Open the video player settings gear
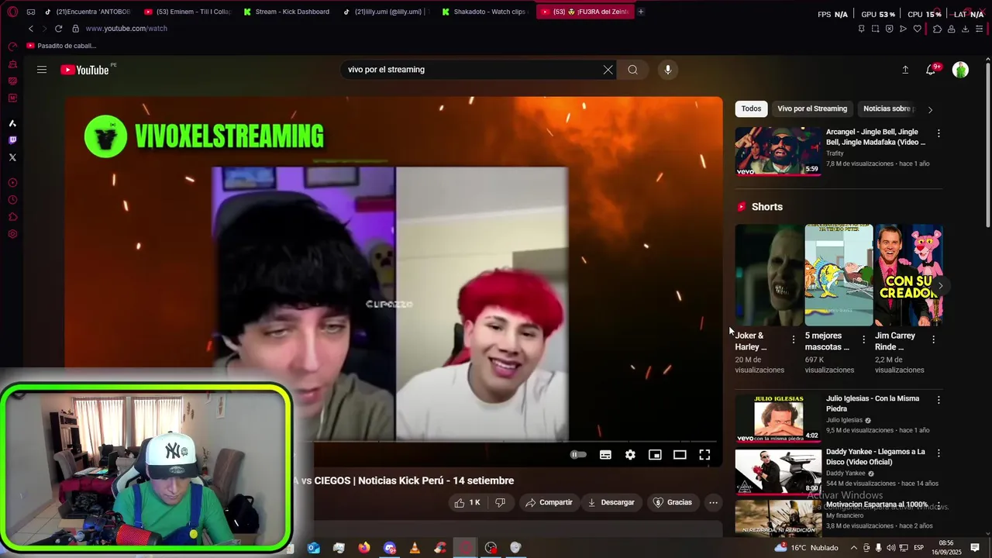This screenshot has width=992, height=558. click(630, 455)
